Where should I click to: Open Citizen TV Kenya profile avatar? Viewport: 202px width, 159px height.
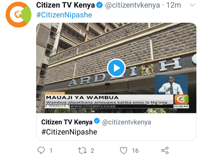pos(19,14)
